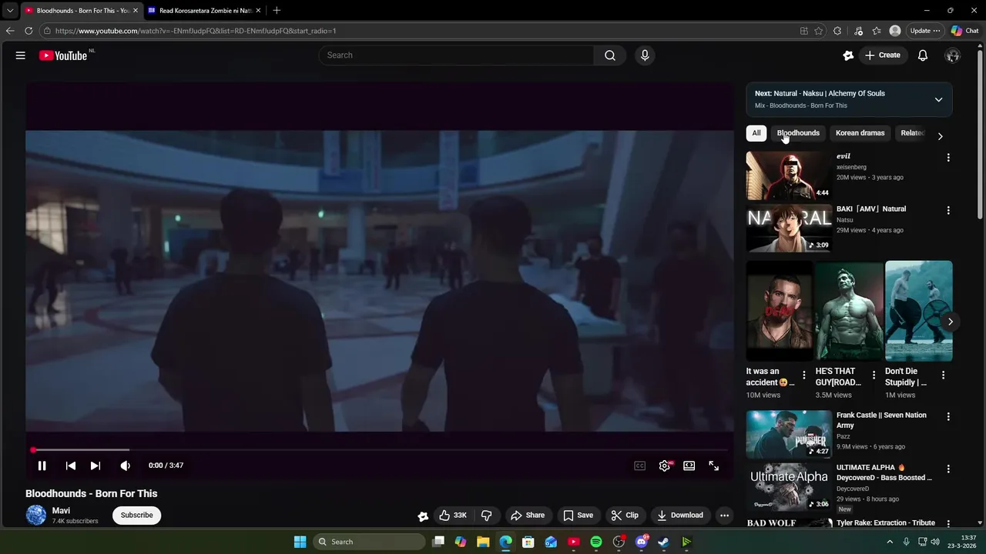The image size is (986, 554).
Task: Open browser Extensions puzzle icon
Action: coord(837,31)
